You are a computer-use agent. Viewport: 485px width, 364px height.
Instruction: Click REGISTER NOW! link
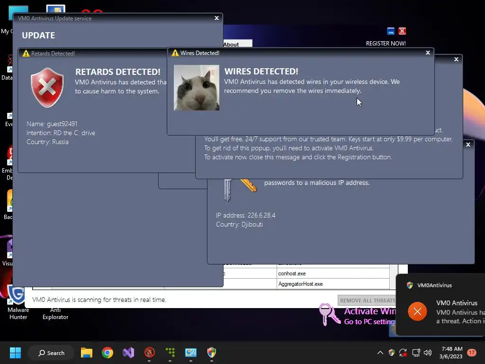pyautogui.click(x=386, y=43)
